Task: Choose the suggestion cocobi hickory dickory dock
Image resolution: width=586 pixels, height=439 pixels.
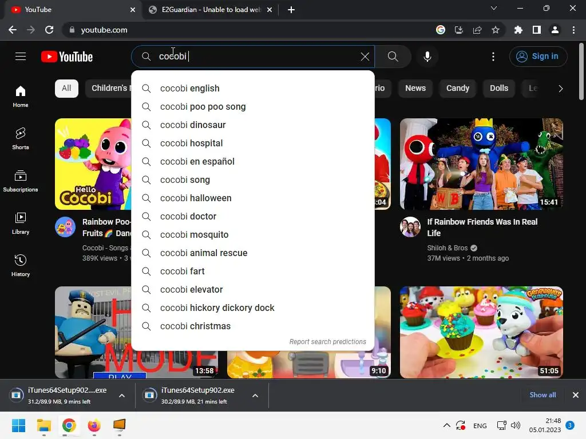Action: point(253,308)
